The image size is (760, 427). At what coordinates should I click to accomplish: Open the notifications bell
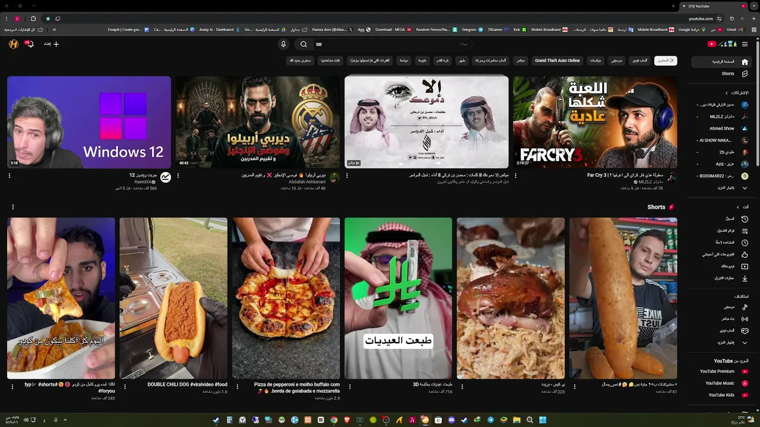[x=29, y=44]
